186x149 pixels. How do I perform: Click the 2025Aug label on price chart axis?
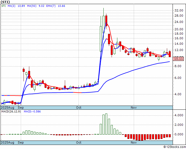7,108
